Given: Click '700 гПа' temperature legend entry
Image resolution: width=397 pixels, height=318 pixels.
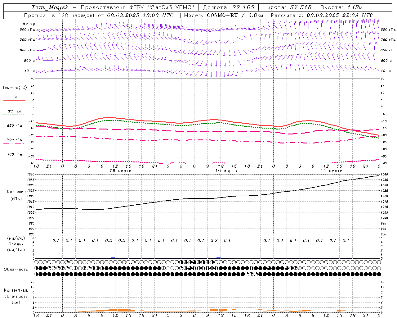Looking at the screenshot, I should 15,140.
